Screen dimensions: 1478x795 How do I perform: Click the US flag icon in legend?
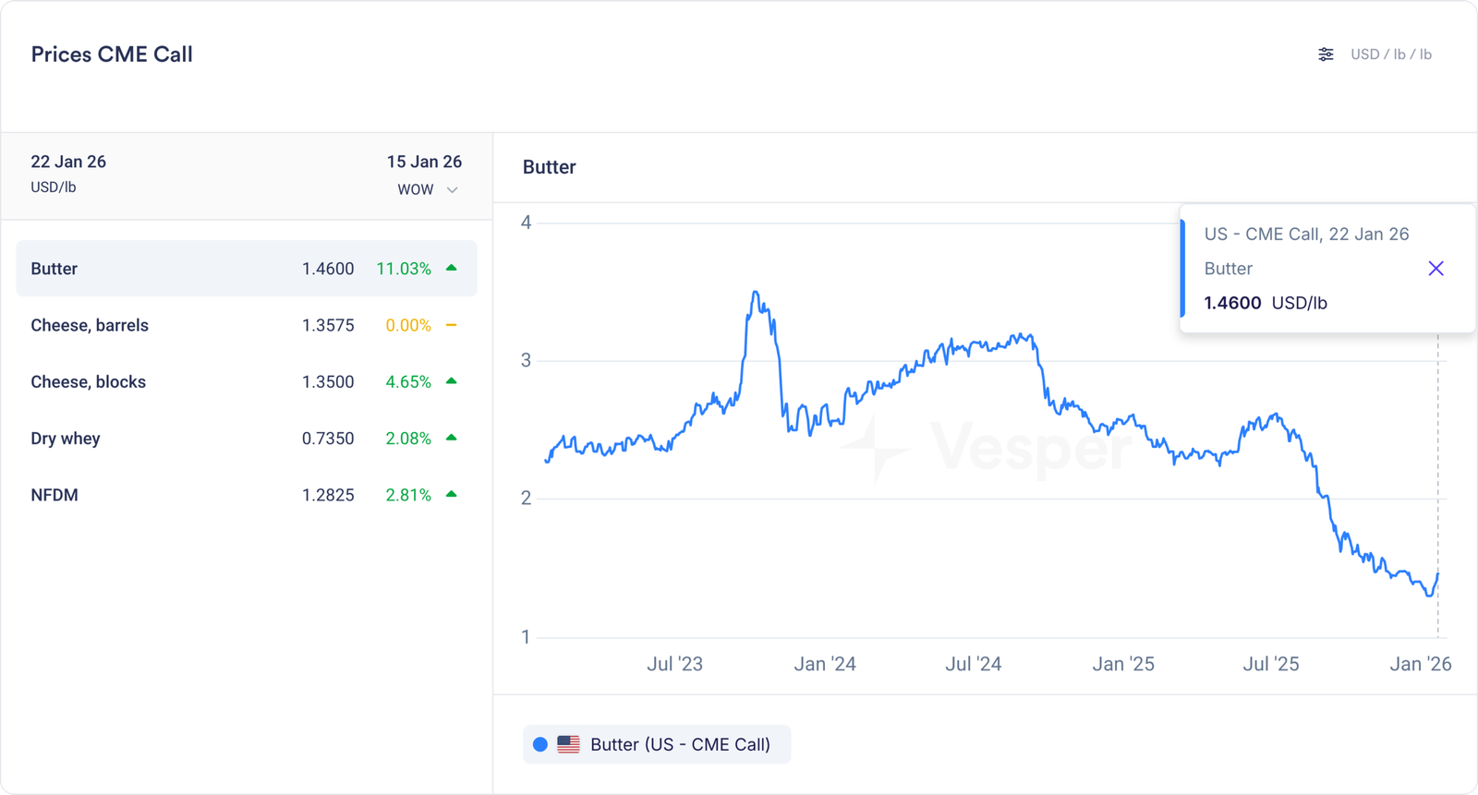pos(569,744)
